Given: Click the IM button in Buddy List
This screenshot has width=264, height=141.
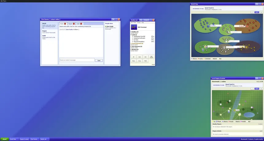Looking at the screenshot, I should (134, 57).
